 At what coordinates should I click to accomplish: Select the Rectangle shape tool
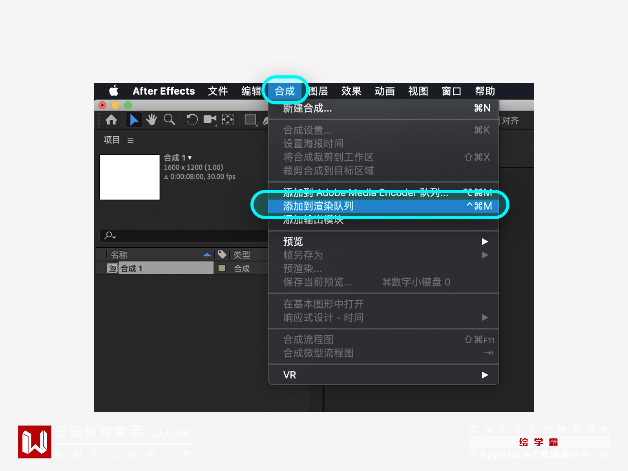click(250, 120)
